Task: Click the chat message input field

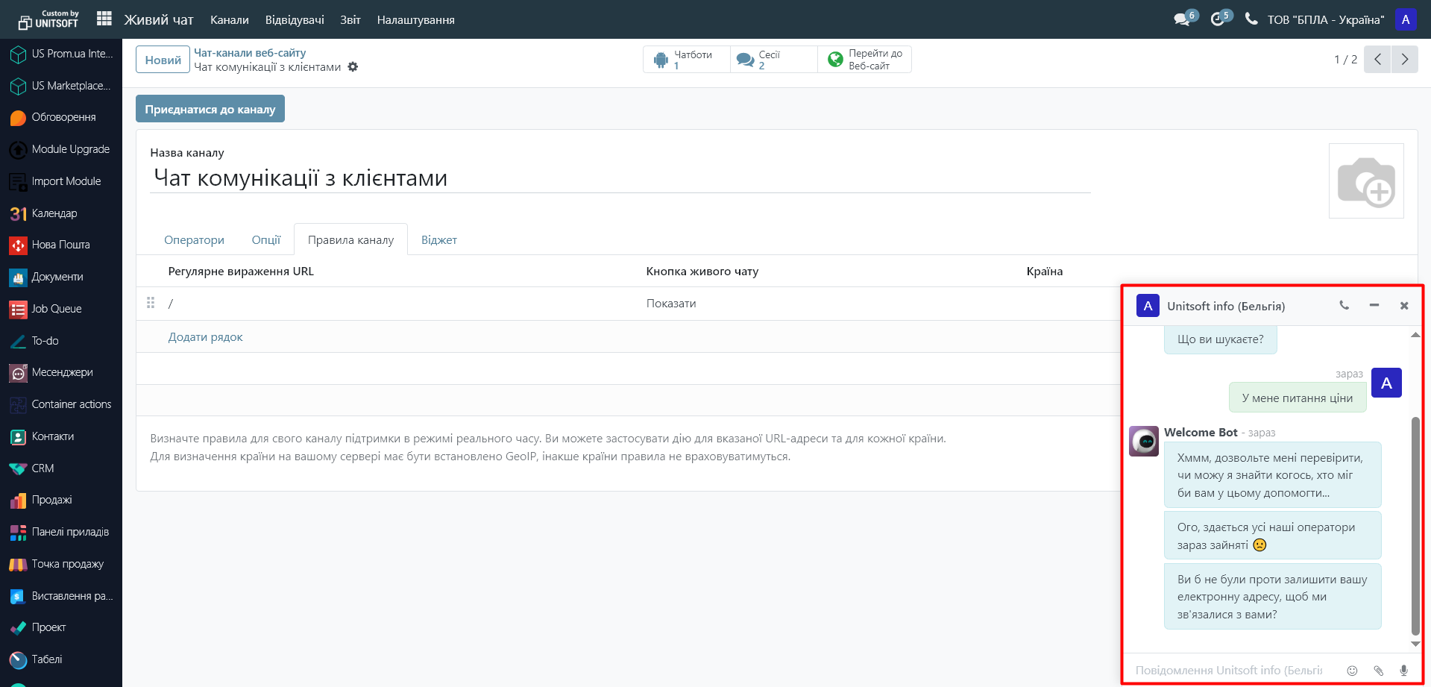Action: (x=1230, y=671)
